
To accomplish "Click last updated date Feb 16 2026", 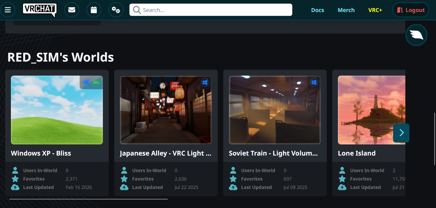I will pyautogui.click(x=79, y=187).
